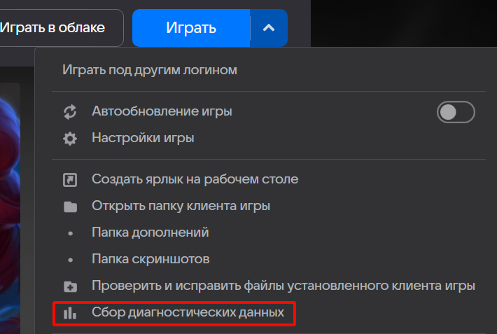The width and height of the screenshot is (497, 334).
Task: Open Папка скриншотов entry
Action: [x=150, y=259]
